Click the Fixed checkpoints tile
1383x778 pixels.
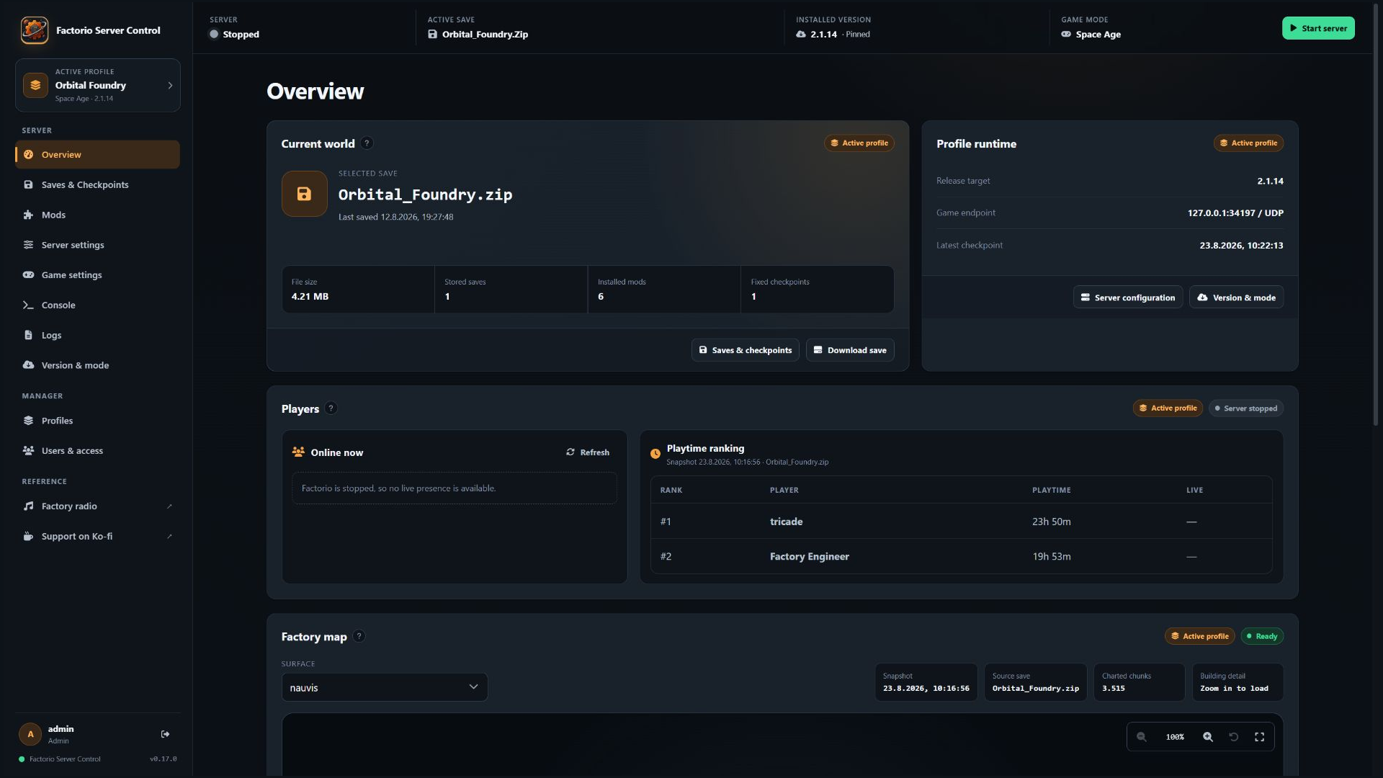tap(817, 290)
